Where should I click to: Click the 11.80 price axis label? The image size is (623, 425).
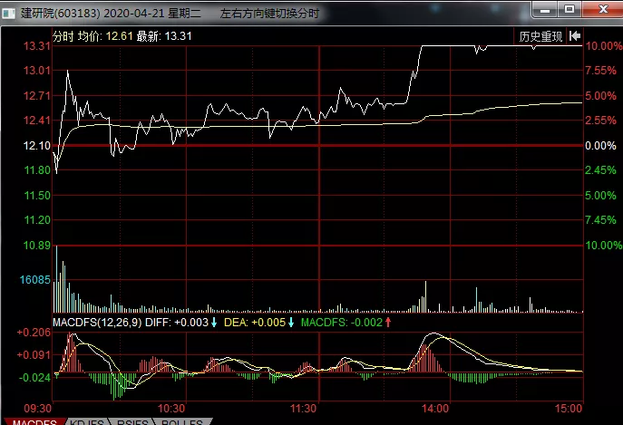click(x=37, y=170)
